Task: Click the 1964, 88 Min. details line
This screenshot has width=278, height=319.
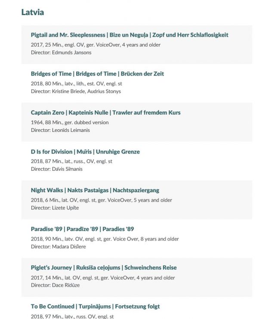Action: [70, 122]
